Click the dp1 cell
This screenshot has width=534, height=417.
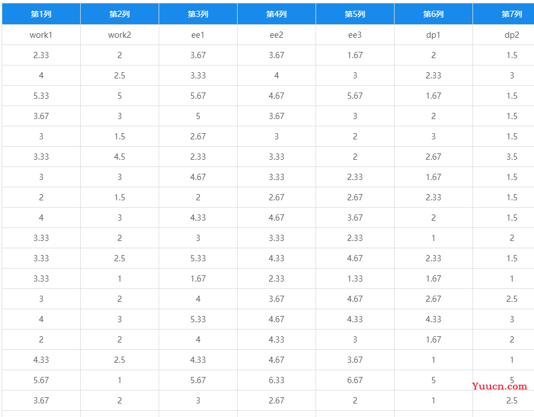click(x=433, y=35)
